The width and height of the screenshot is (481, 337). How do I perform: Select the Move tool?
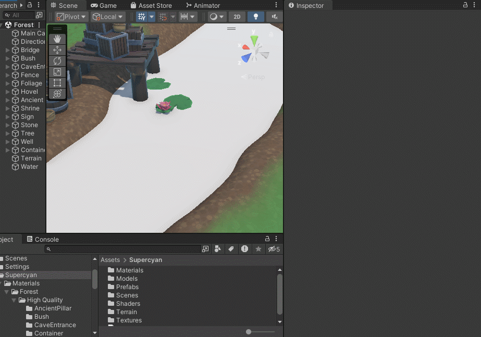(57, 50)
